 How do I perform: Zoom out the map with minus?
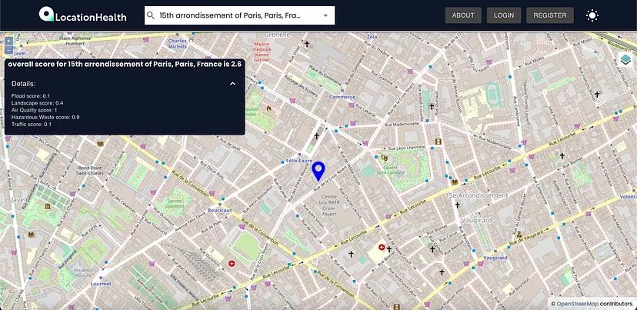click(9, 50)
